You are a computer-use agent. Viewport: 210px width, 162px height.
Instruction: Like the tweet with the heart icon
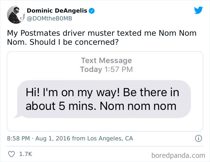pos(11,154)
